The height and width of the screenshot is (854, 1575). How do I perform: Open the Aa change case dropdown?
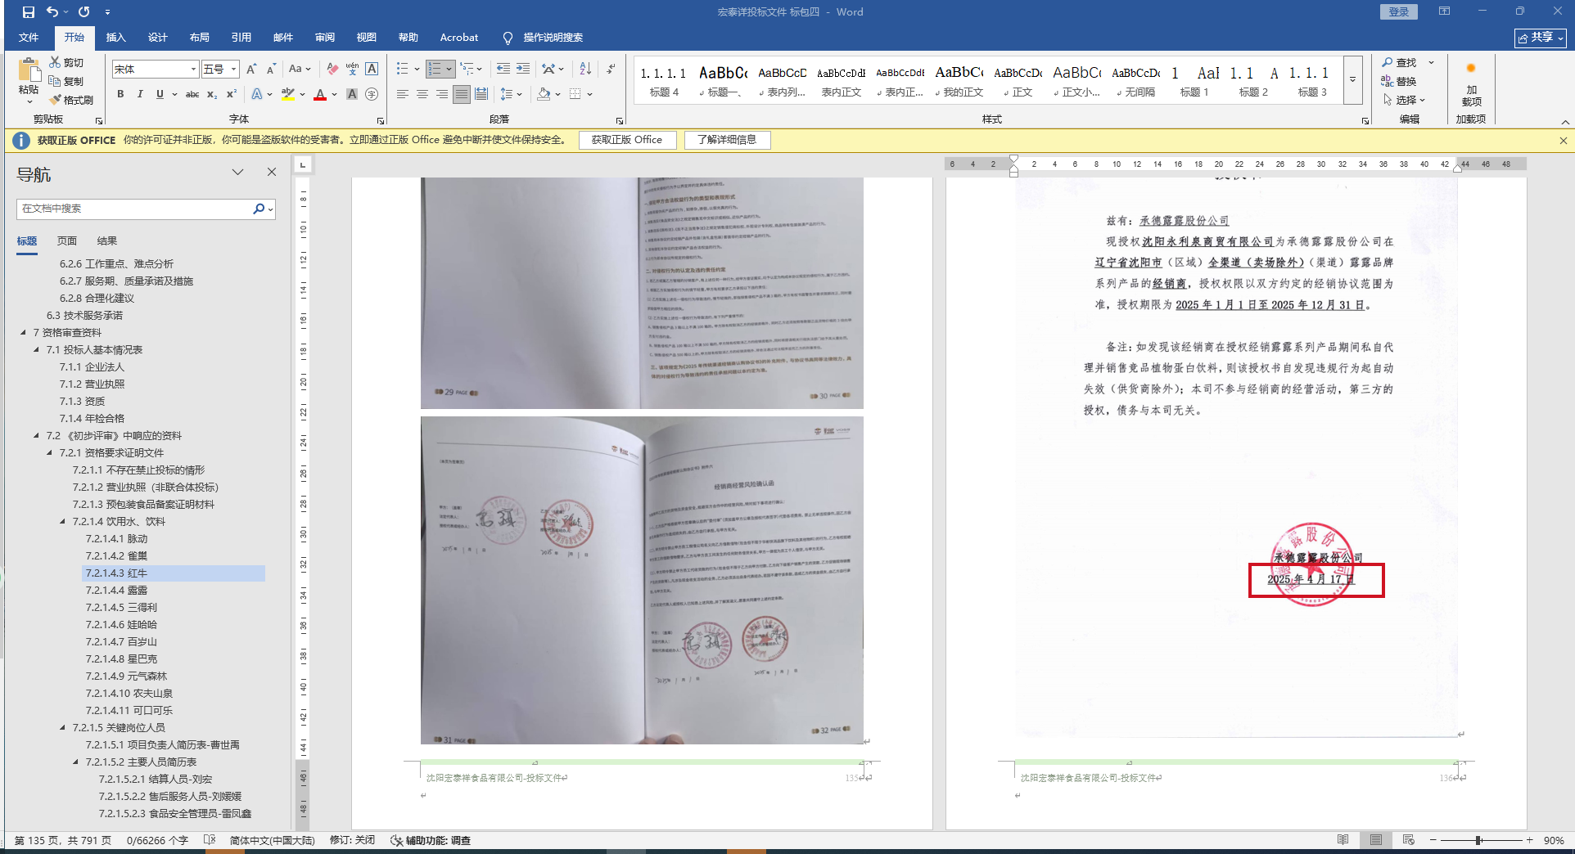pos(300,69)
